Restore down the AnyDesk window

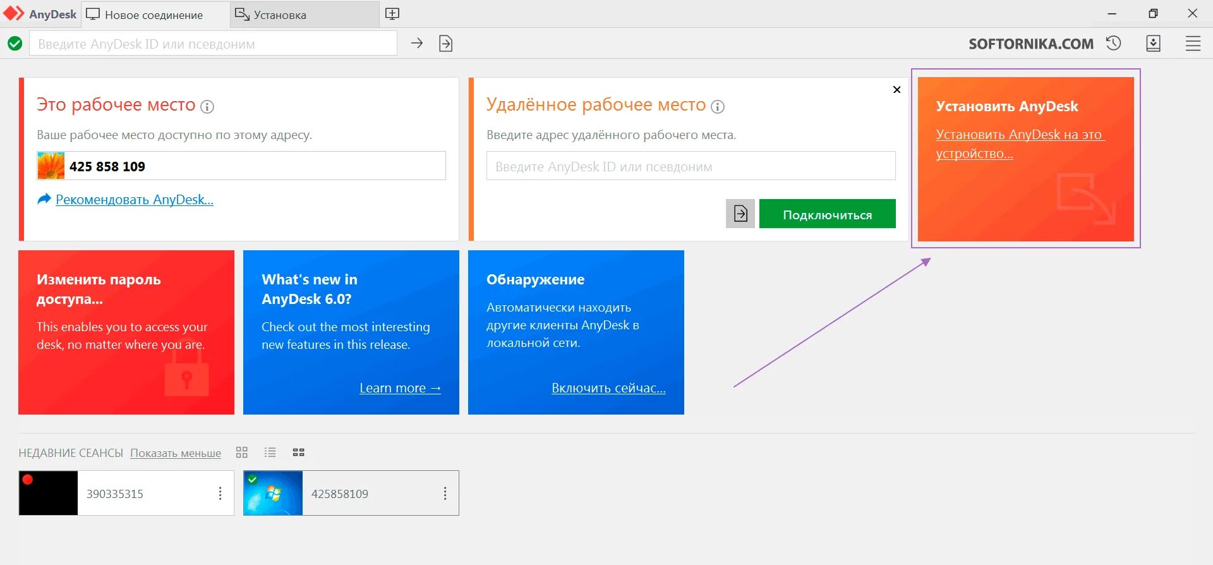[1153, 14]
